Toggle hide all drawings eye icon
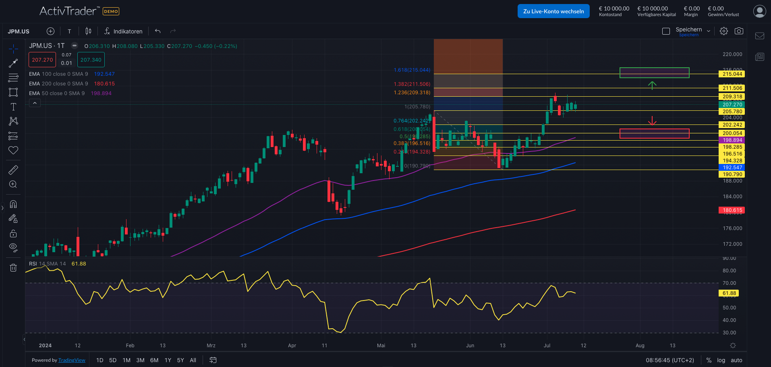The width and height of the screenshot is (771, 367). [x=13, y=247]
